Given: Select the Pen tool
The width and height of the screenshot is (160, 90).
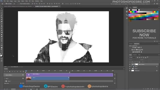Looking at the screenshot, I should pos(1,39).
